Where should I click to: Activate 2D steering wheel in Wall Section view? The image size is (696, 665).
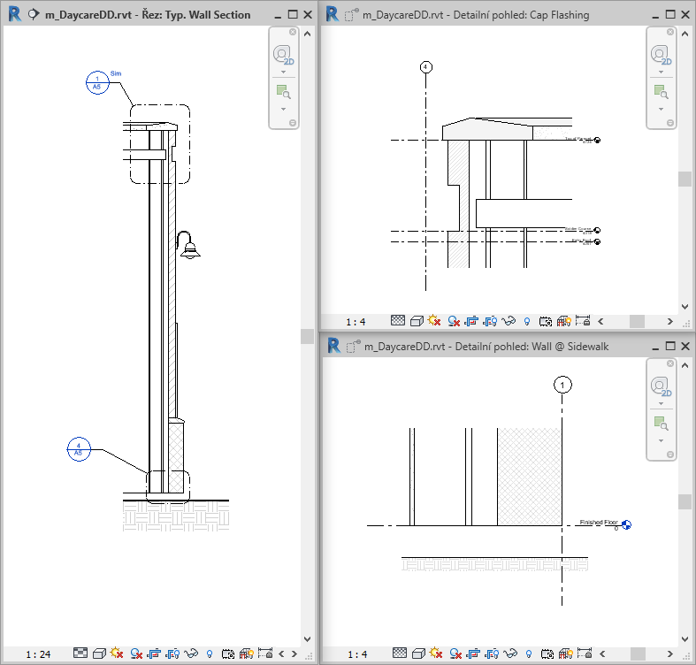click(283, 55)
